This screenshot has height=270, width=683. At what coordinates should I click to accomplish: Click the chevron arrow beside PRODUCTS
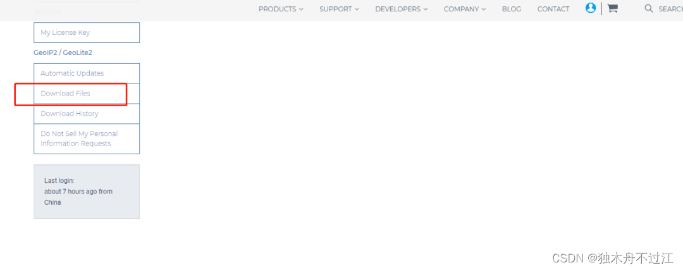pyautogui.click(x=301, y=9)
